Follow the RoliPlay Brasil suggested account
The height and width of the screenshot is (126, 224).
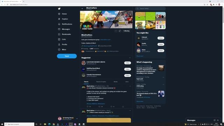click(127, 69)
